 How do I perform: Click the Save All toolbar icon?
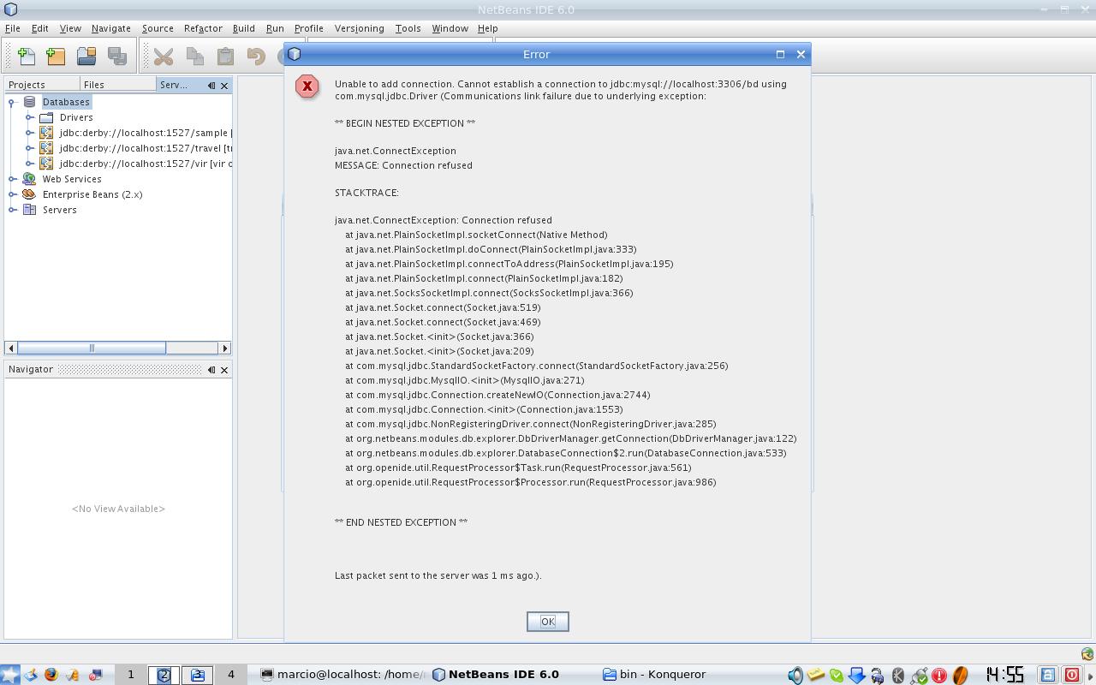(116, 57)
